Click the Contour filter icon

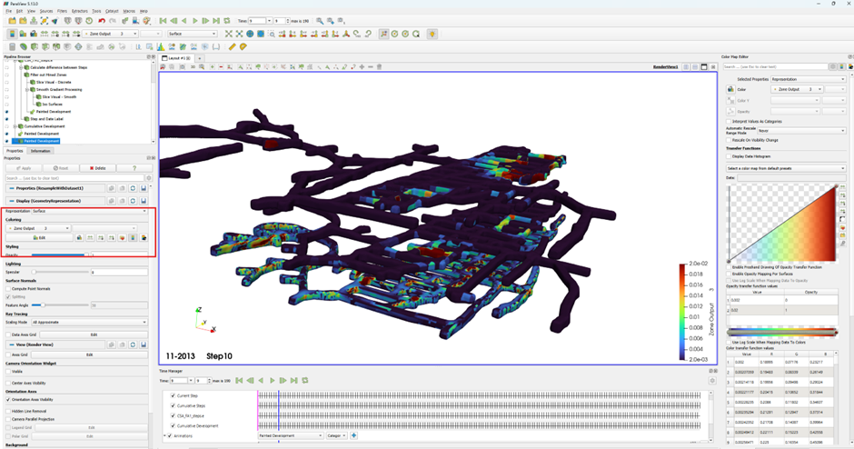pos(24,47)
